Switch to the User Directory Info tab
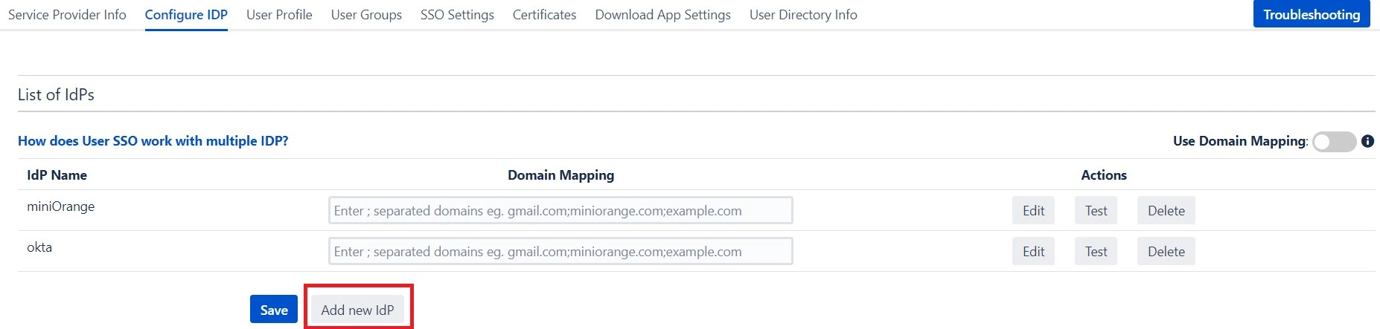Image resolution: width=1380 pixels, height=329 pixels. (x=803, y=15)
